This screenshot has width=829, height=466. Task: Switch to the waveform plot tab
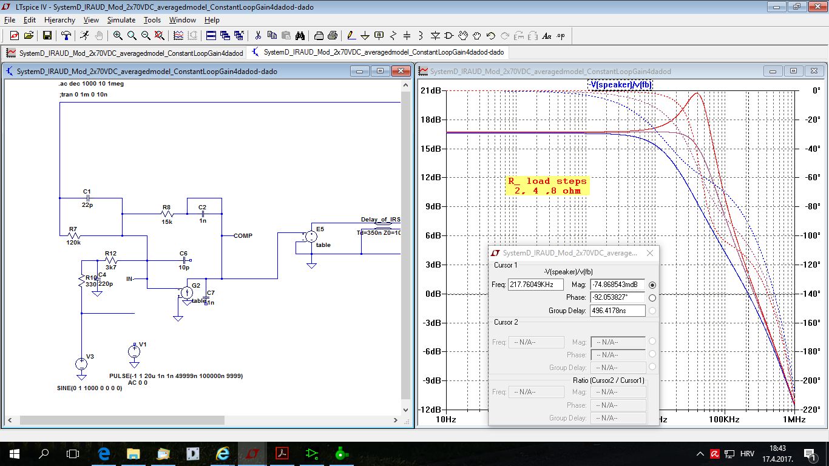(125, 53)
